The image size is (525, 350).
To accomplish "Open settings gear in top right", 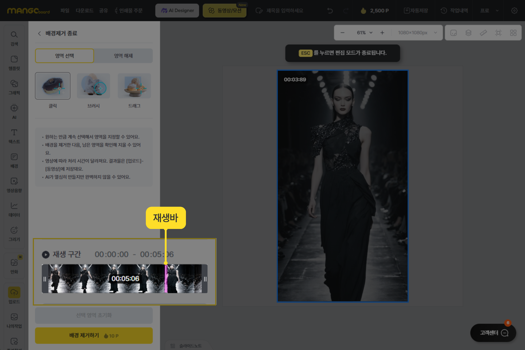I will 514,11.
